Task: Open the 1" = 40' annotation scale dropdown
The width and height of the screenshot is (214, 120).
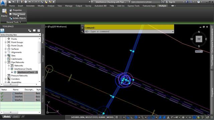Action: pos(176,117)
